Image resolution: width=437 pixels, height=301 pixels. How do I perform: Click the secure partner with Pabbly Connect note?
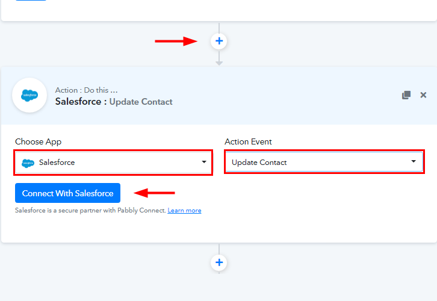pos(90,211)
